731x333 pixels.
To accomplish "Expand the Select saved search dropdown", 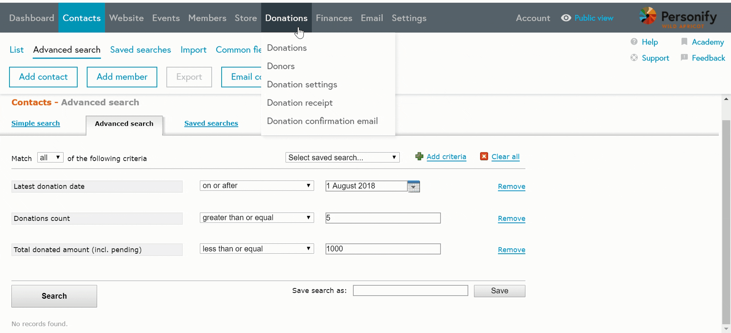I will (342, 157).
